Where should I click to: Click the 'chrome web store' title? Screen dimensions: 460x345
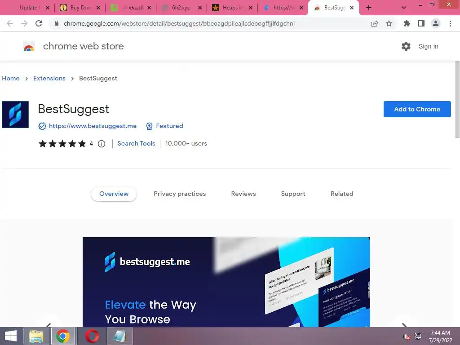click(83, 46)
